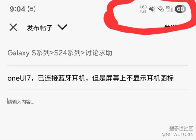Click the post title text starting with oneUI7
196x140 pixels.
[91, 78]
